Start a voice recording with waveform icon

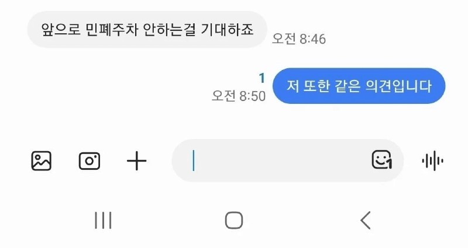tap(433, 160)
